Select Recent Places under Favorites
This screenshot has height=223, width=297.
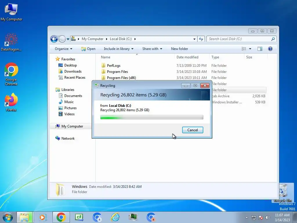pos(72,77)
